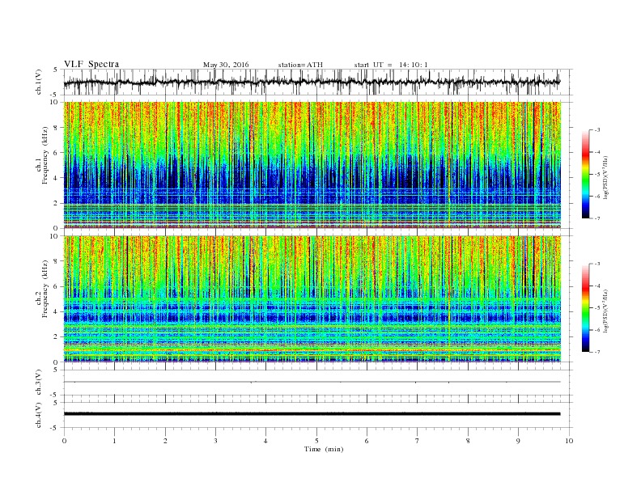Click the color scale bar beside ch.1 spectrogram
The image size is (641, 495).
click(585, 174)
